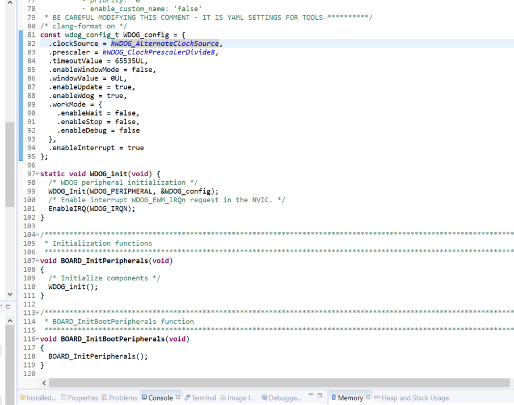Collapse the BOARD_InitPeripherals fold at line 107
514x405 pixels.
click(x=37, y=261)
